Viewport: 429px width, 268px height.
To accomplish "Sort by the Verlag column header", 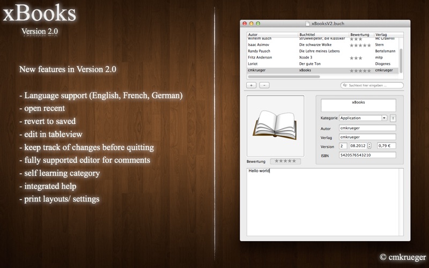I will coord(388,35).
